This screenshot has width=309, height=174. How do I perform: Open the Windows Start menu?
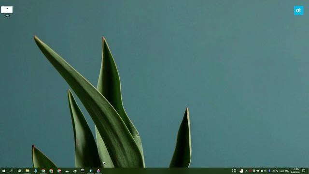pos(4,171)
